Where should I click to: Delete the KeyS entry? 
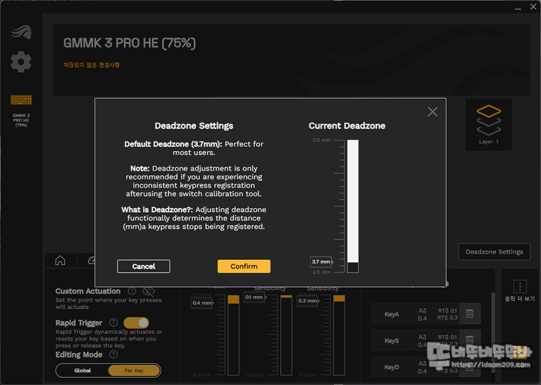(x=469, y=340)
